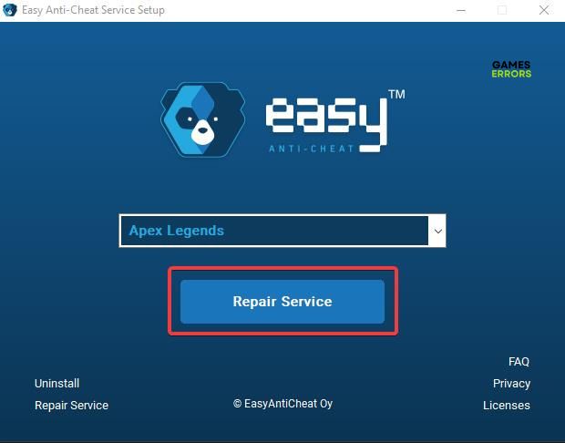Open the Privacy link
Screen dimensions: 565x443
[x=511, y=384]
